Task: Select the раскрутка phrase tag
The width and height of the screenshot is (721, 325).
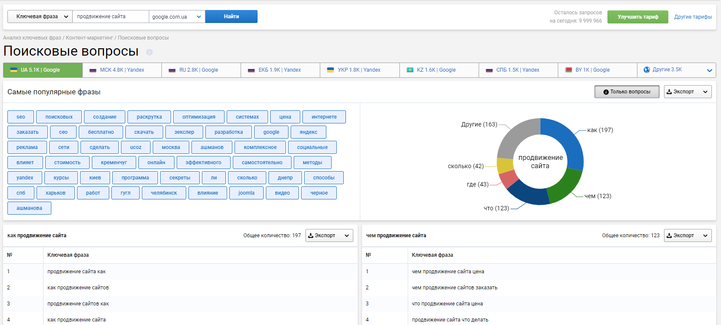Action: tap(149, 117)
